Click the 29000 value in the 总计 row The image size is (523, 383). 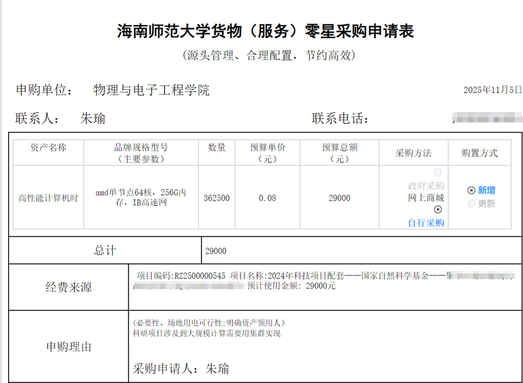click(x=216, y=251)
